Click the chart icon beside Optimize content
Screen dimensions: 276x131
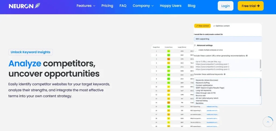click(x=214, y=26)
